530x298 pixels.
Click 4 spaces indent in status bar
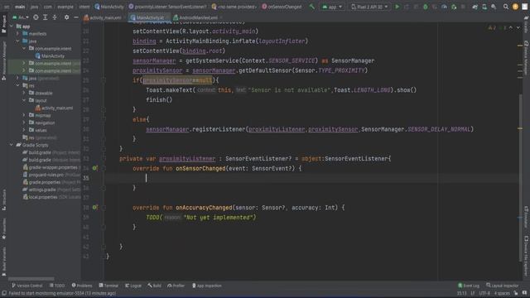click(x=502, y=293)
